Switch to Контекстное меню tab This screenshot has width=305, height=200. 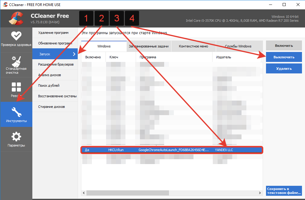click(193, 46)
